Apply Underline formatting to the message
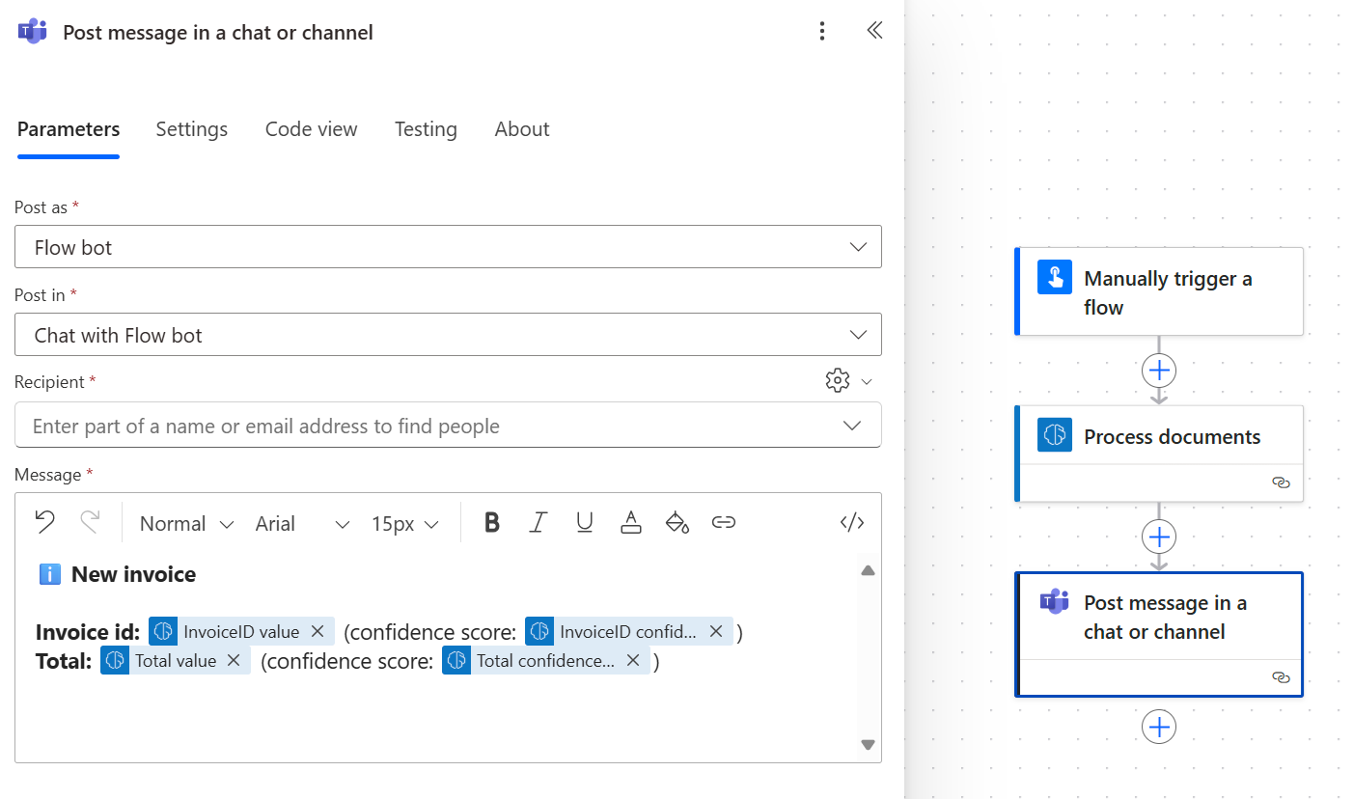1353x799 pixels. (584, 522)
